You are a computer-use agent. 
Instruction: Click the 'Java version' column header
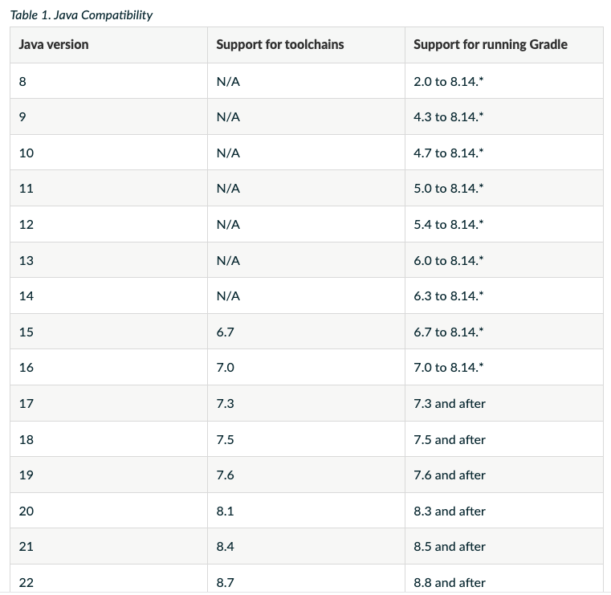click(54, 45)
